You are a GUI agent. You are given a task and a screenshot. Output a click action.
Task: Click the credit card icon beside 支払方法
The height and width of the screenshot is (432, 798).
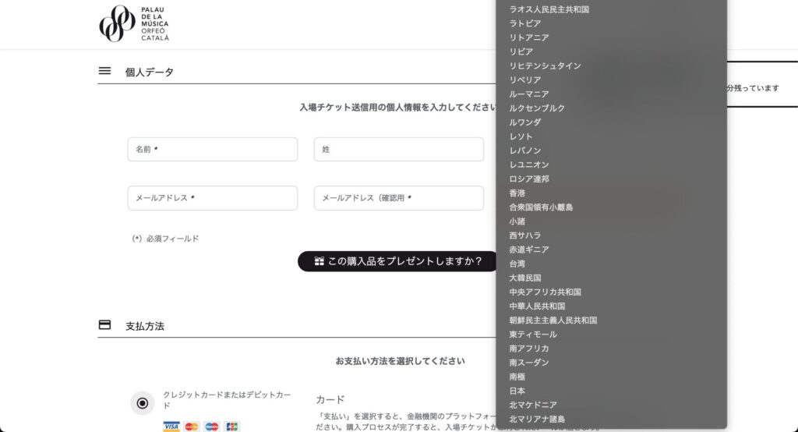click(104, 325)
